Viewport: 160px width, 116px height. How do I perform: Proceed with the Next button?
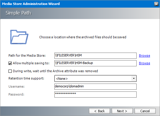click(x=122, y=111)
